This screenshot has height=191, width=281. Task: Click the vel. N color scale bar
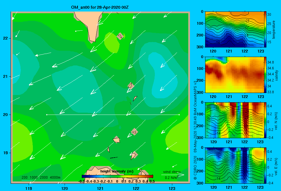click(x=265, y=120)
